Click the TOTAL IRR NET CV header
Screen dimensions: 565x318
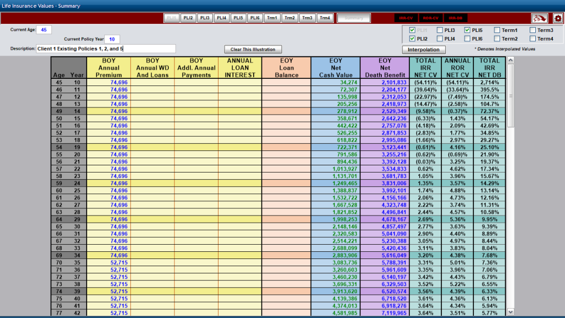[425, 68]
